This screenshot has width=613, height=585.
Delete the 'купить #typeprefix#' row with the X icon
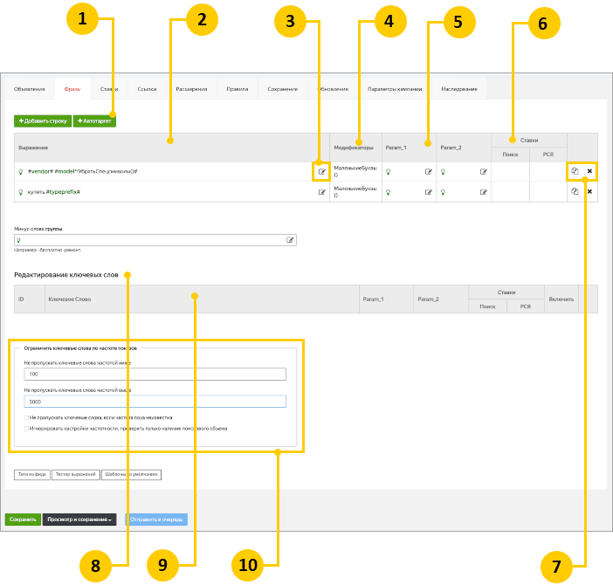tap(589, 192)
